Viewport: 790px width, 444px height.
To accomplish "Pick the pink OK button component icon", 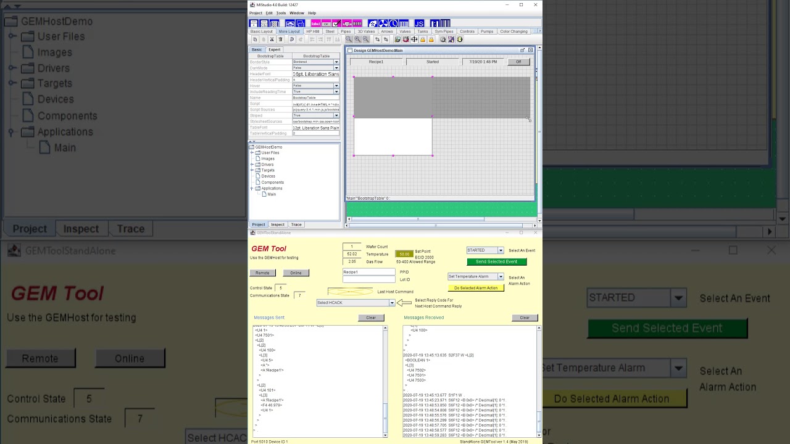I will click(x=326, y=23).
